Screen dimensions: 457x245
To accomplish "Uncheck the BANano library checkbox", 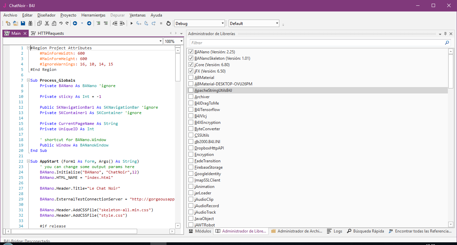I will pos(191,52).
